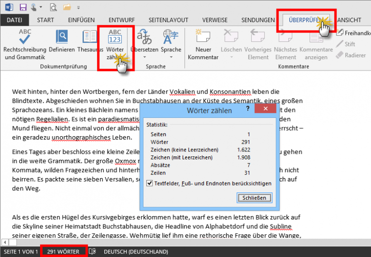The height and width of the screenshot is (257, 371).
Task: Click the horizontal scrollbar left arrow
Action: [x=5, y=242]
